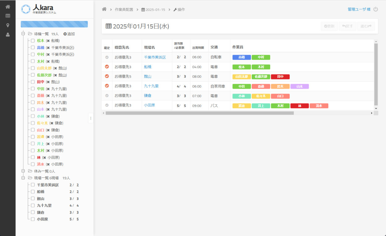Click the 2025-01-15 date breadcrumb
The width and height of the screenshot is (386, 236).
(x=154, y=10)
